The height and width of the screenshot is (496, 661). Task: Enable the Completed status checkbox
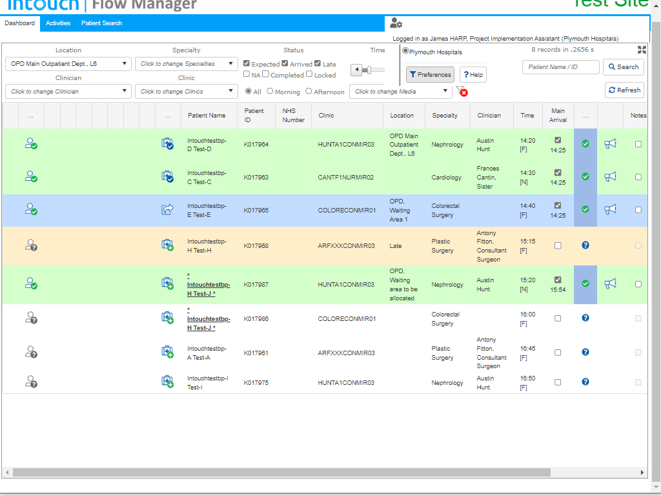tap(265, 74)
